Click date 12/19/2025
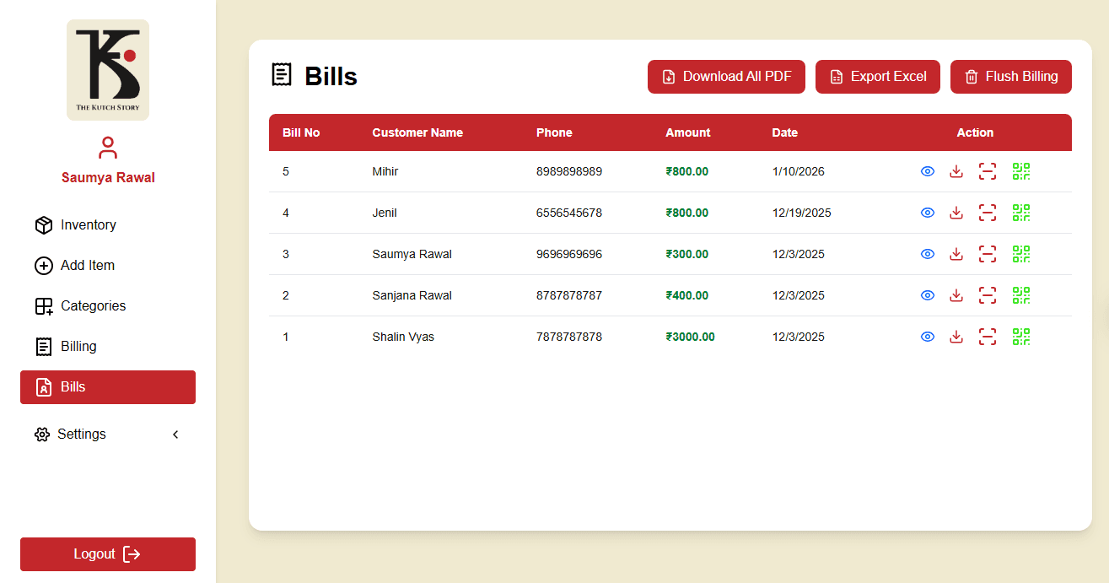Screen dimensions: 1109x583 802,213
